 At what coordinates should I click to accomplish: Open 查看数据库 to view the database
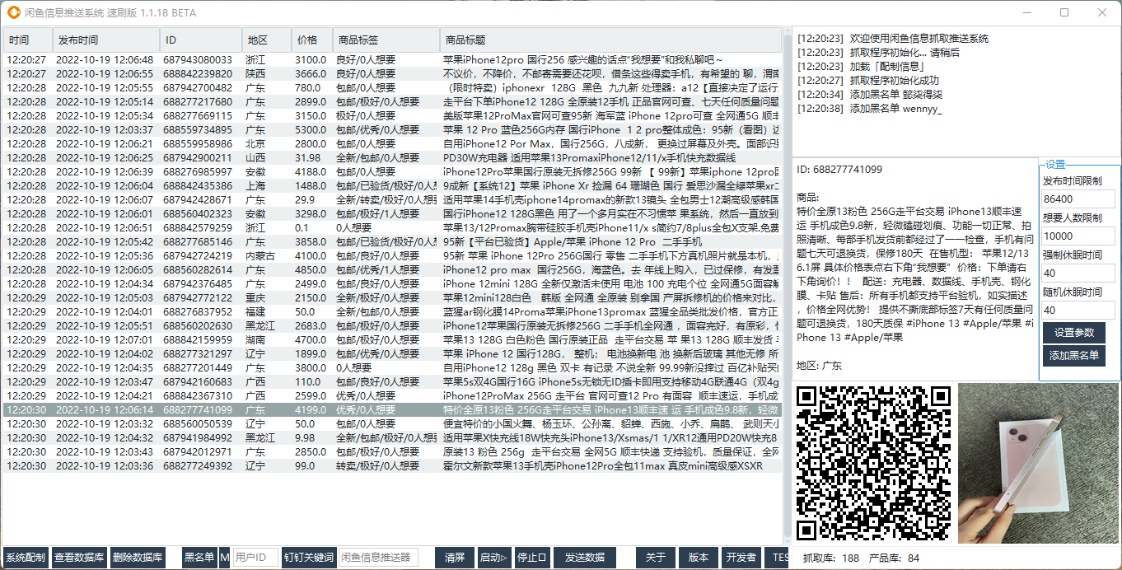pyautogui.click(x=80, y=558)
